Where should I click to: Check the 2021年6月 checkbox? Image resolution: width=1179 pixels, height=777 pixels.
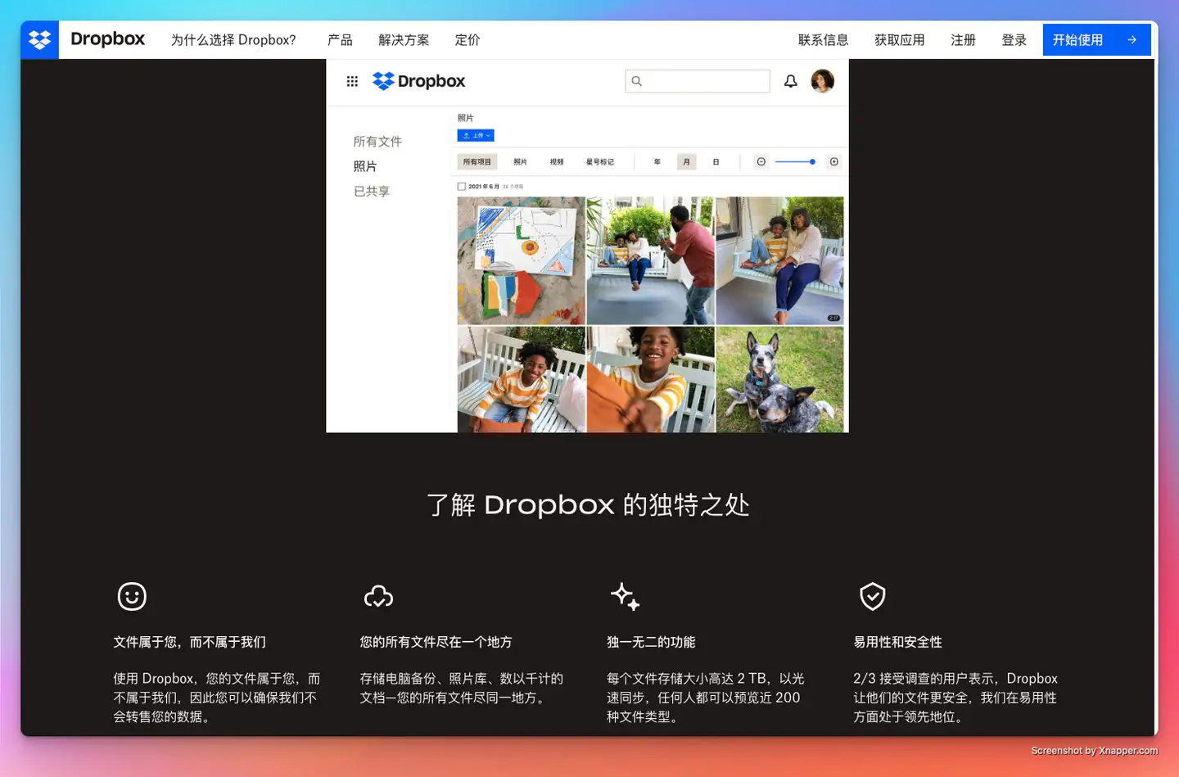click(x=462, y=187)
